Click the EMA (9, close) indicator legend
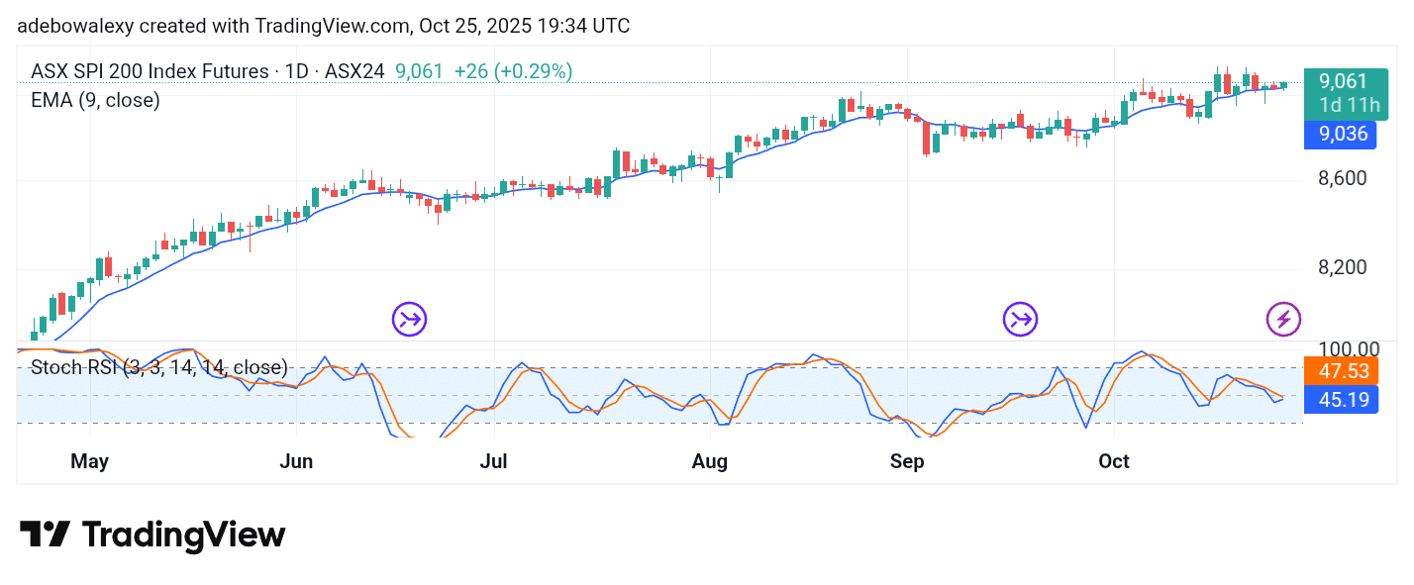This screenshot has width=1414, height=585. pos(95,100)
